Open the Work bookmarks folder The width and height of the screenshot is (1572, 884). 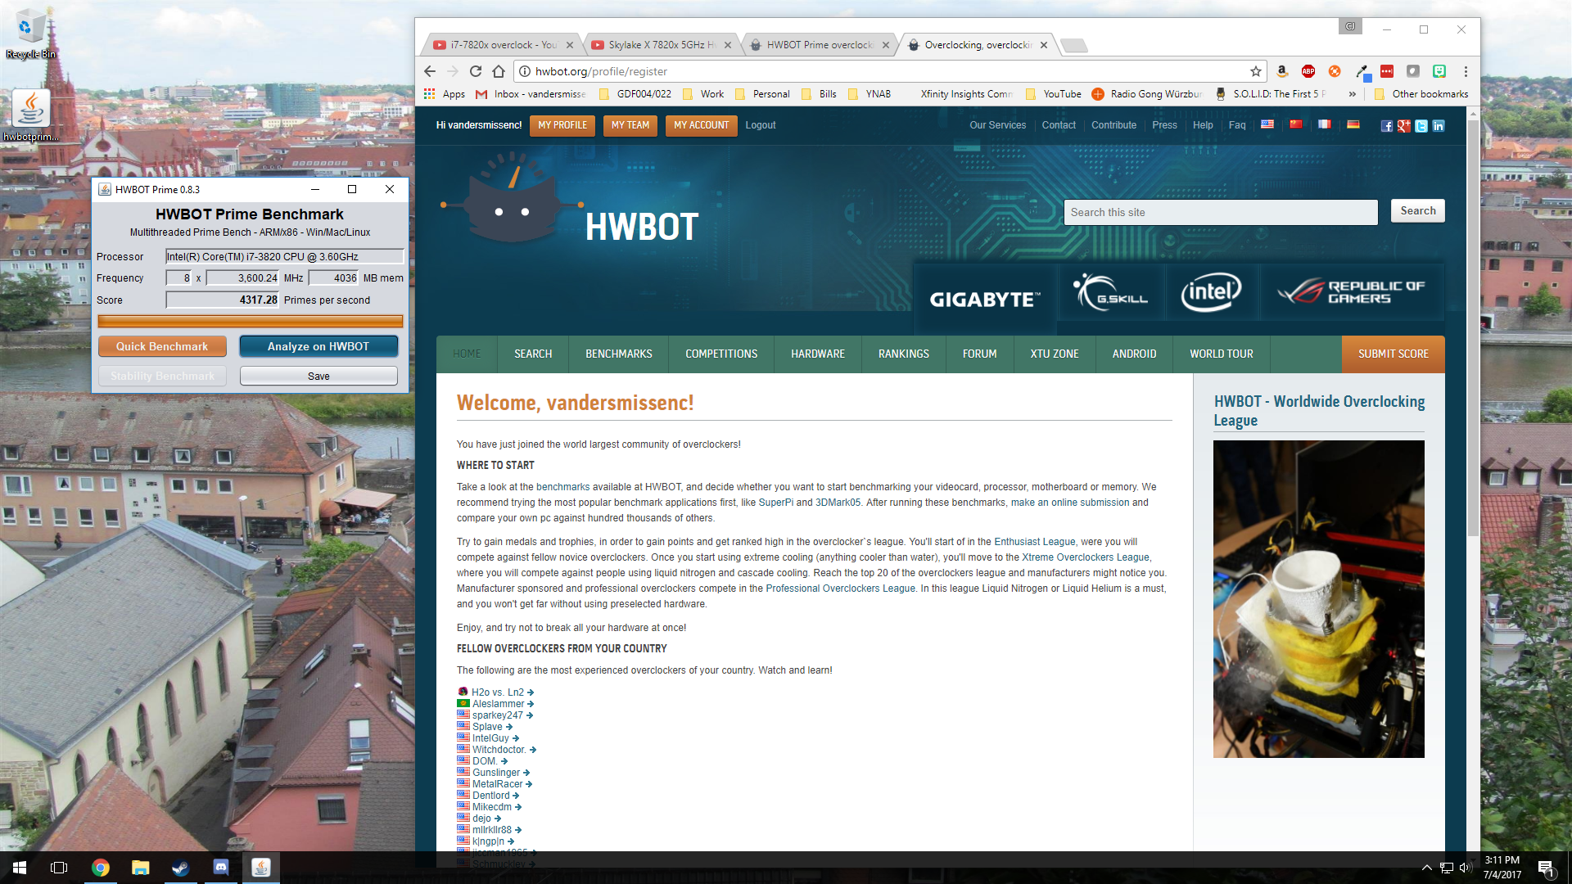pos(703,94)
